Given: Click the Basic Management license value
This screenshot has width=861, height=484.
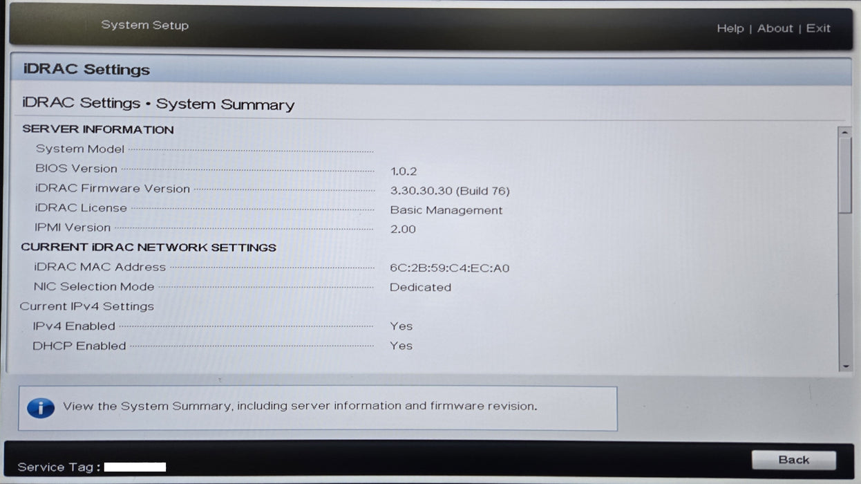Looking at the screenshot, I should (446, 210).
